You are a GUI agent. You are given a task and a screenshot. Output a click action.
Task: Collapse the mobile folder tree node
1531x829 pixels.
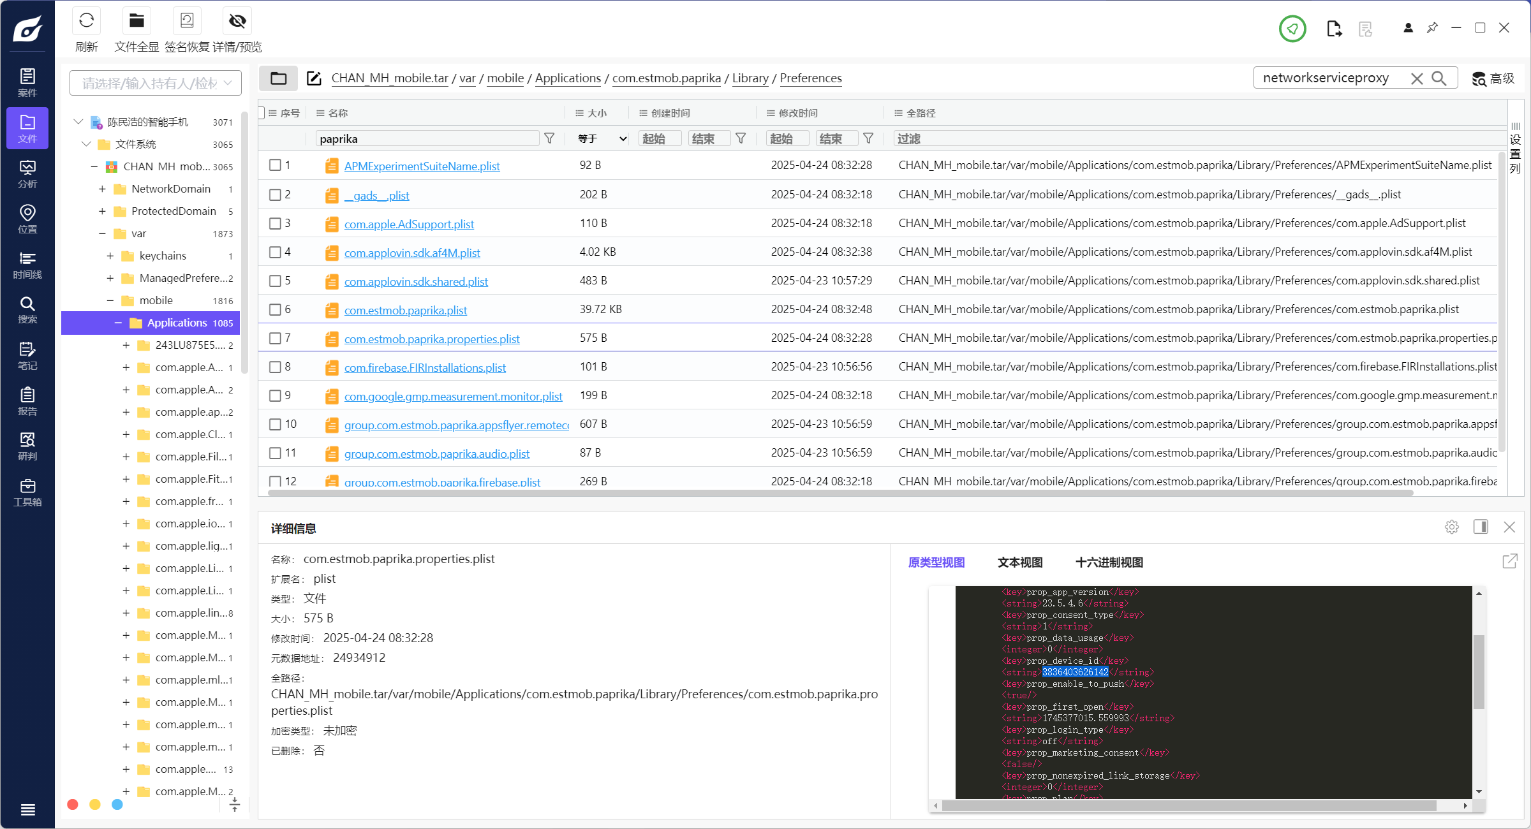pos(110,300)
